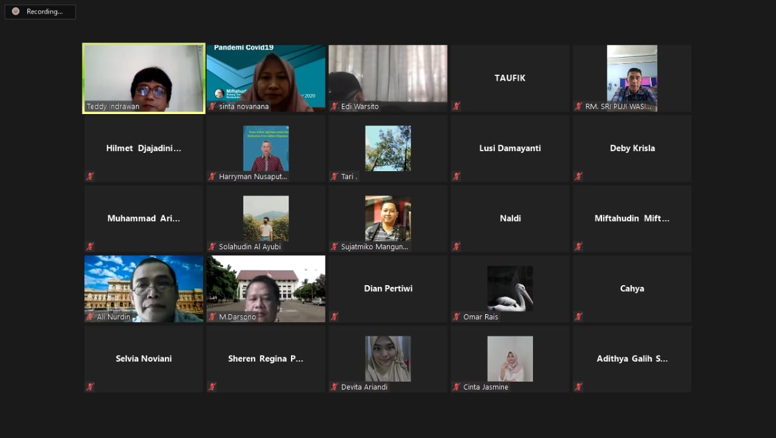Click muted microphone icon beside Edi Warsito
The height and width of the screenshot is (438, 776).
point(335,106)
